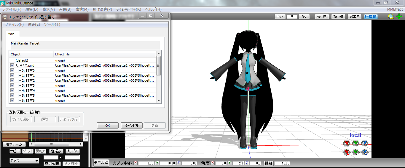Open the dialog's ツール(T) menu

[x=52, y=24]
